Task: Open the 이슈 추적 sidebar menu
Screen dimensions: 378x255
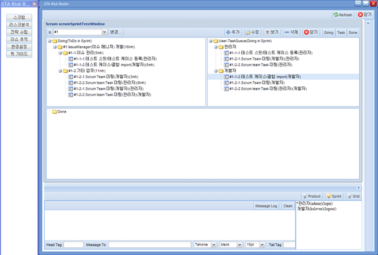Action: [x=20, y=39]
